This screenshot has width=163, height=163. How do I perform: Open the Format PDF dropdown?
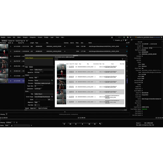36,78
